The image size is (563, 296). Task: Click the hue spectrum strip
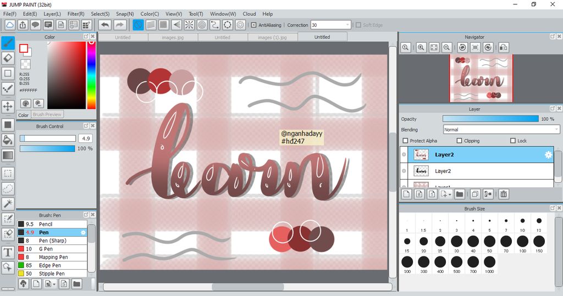click(92, 75)
